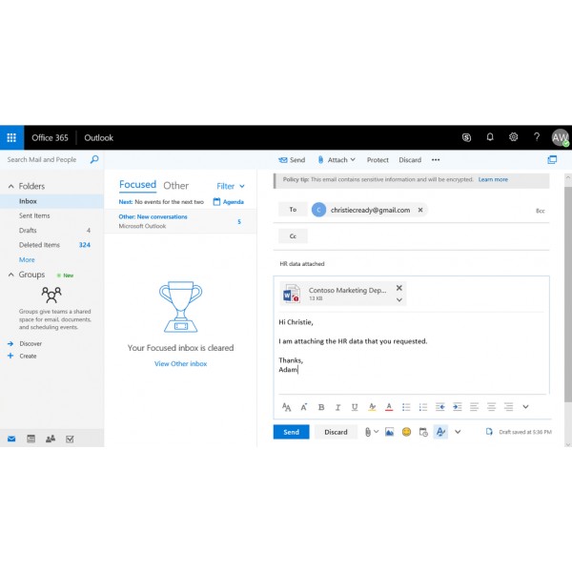
Task: Insert an emoji into the message
Action: (x=406, y=432)
